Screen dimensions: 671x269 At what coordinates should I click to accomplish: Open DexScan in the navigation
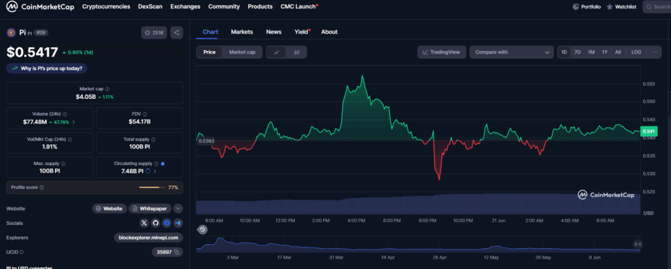coord(150,7)
